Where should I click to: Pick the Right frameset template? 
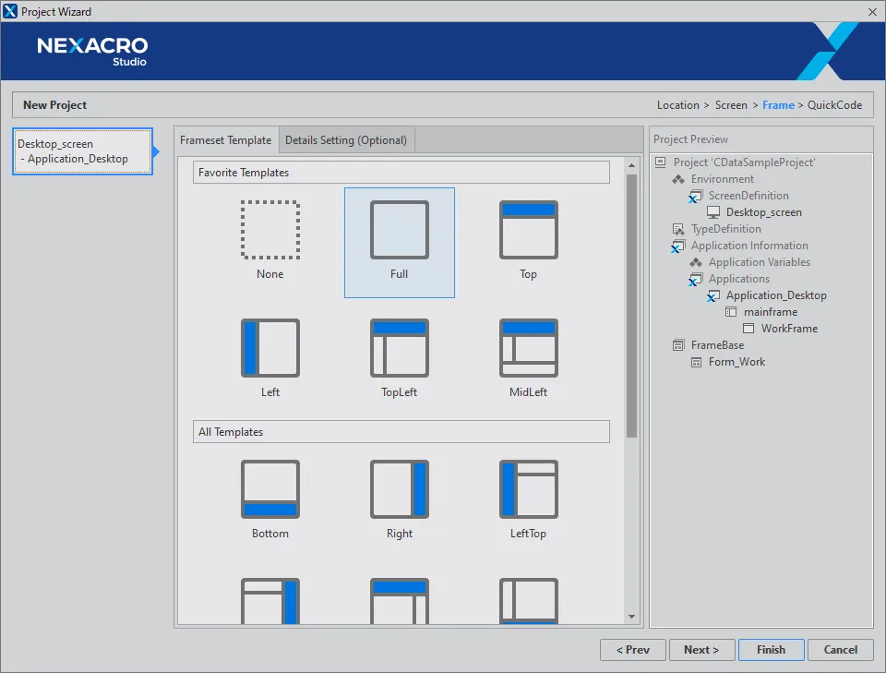(400, 489)
